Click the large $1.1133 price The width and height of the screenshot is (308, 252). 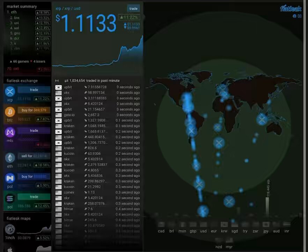coord(86,23)
